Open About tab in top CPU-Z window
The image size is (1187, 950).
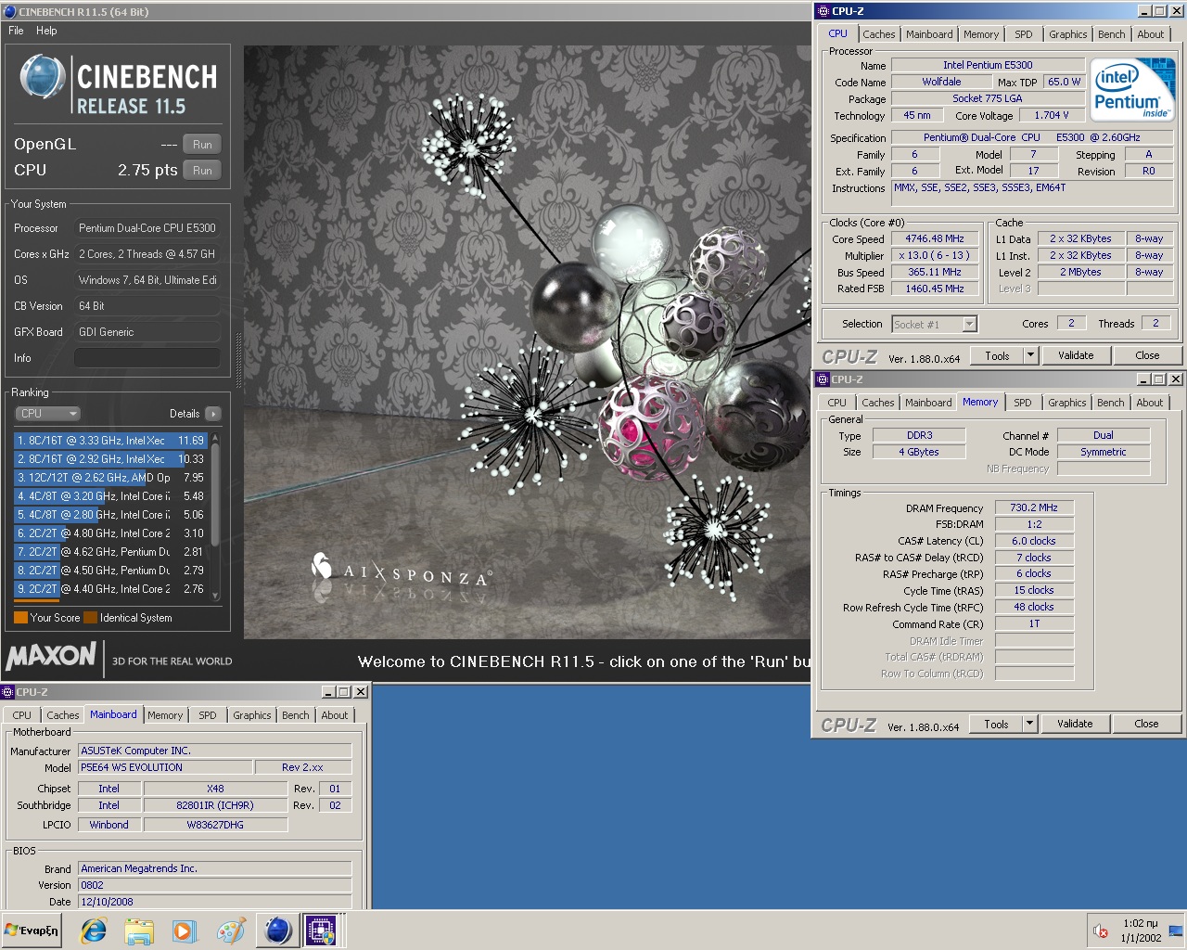1150,34
